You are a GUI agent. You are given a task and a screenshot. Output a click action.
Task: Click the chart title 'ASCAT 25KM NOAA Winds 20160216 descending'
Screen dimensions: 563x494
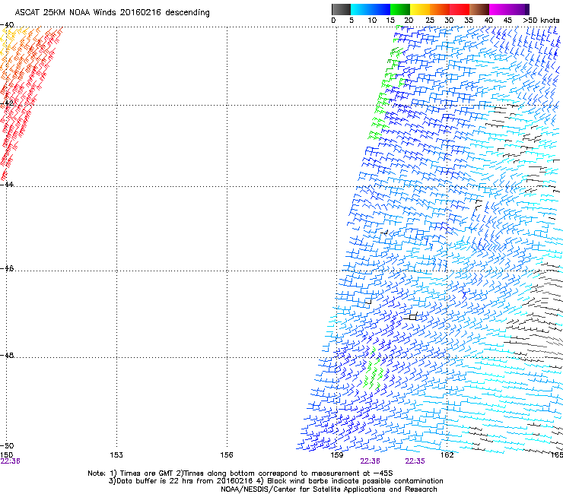(x=113, y=12)
